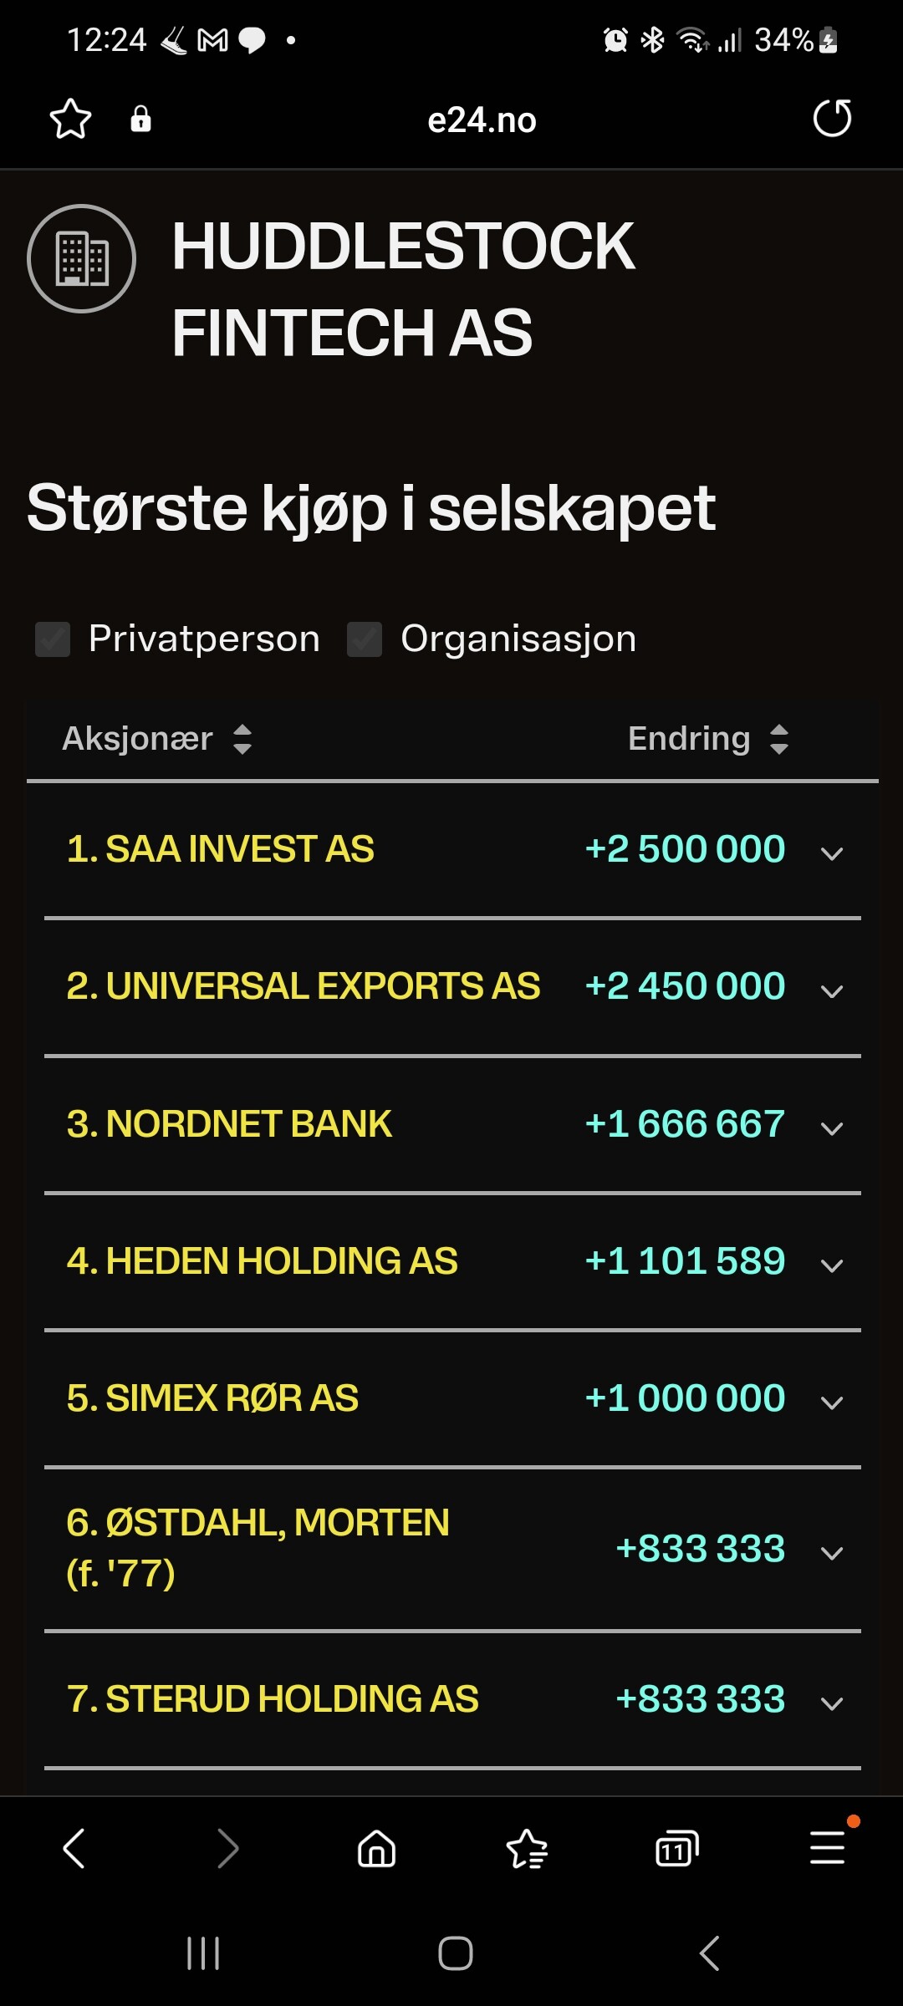Image resolution: width=903 pixels, height=2006 pixels.
Task: Bookmark page with star icon
Action: pyautogui.click(x=70, y=119)
